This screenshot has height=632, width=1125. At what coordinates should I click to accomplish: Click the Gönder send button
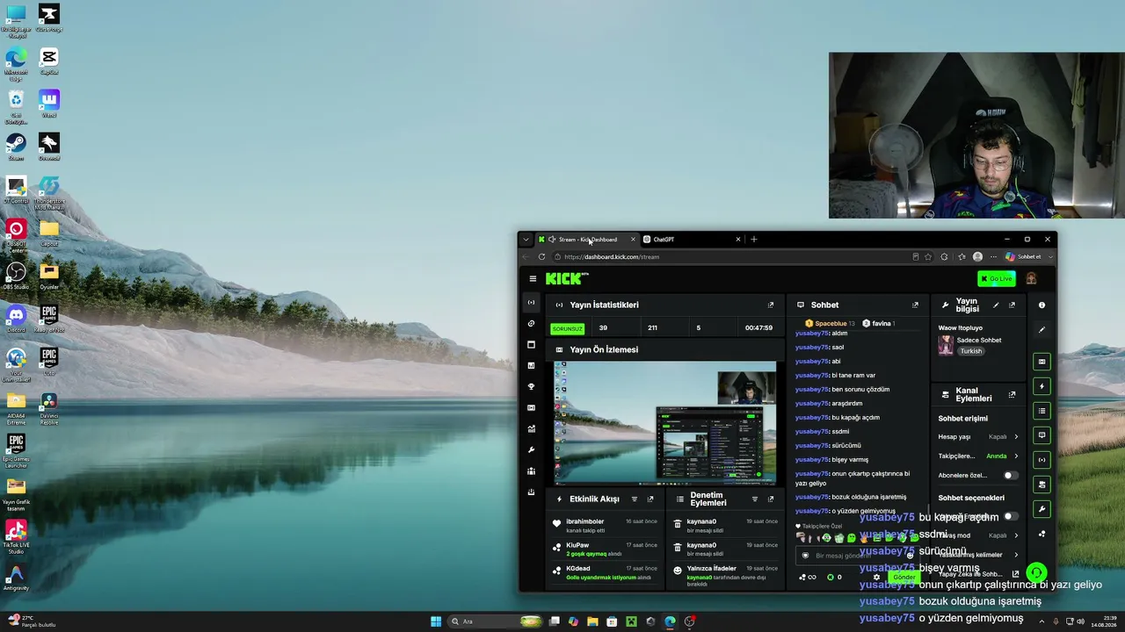click(x=904, y=578)
